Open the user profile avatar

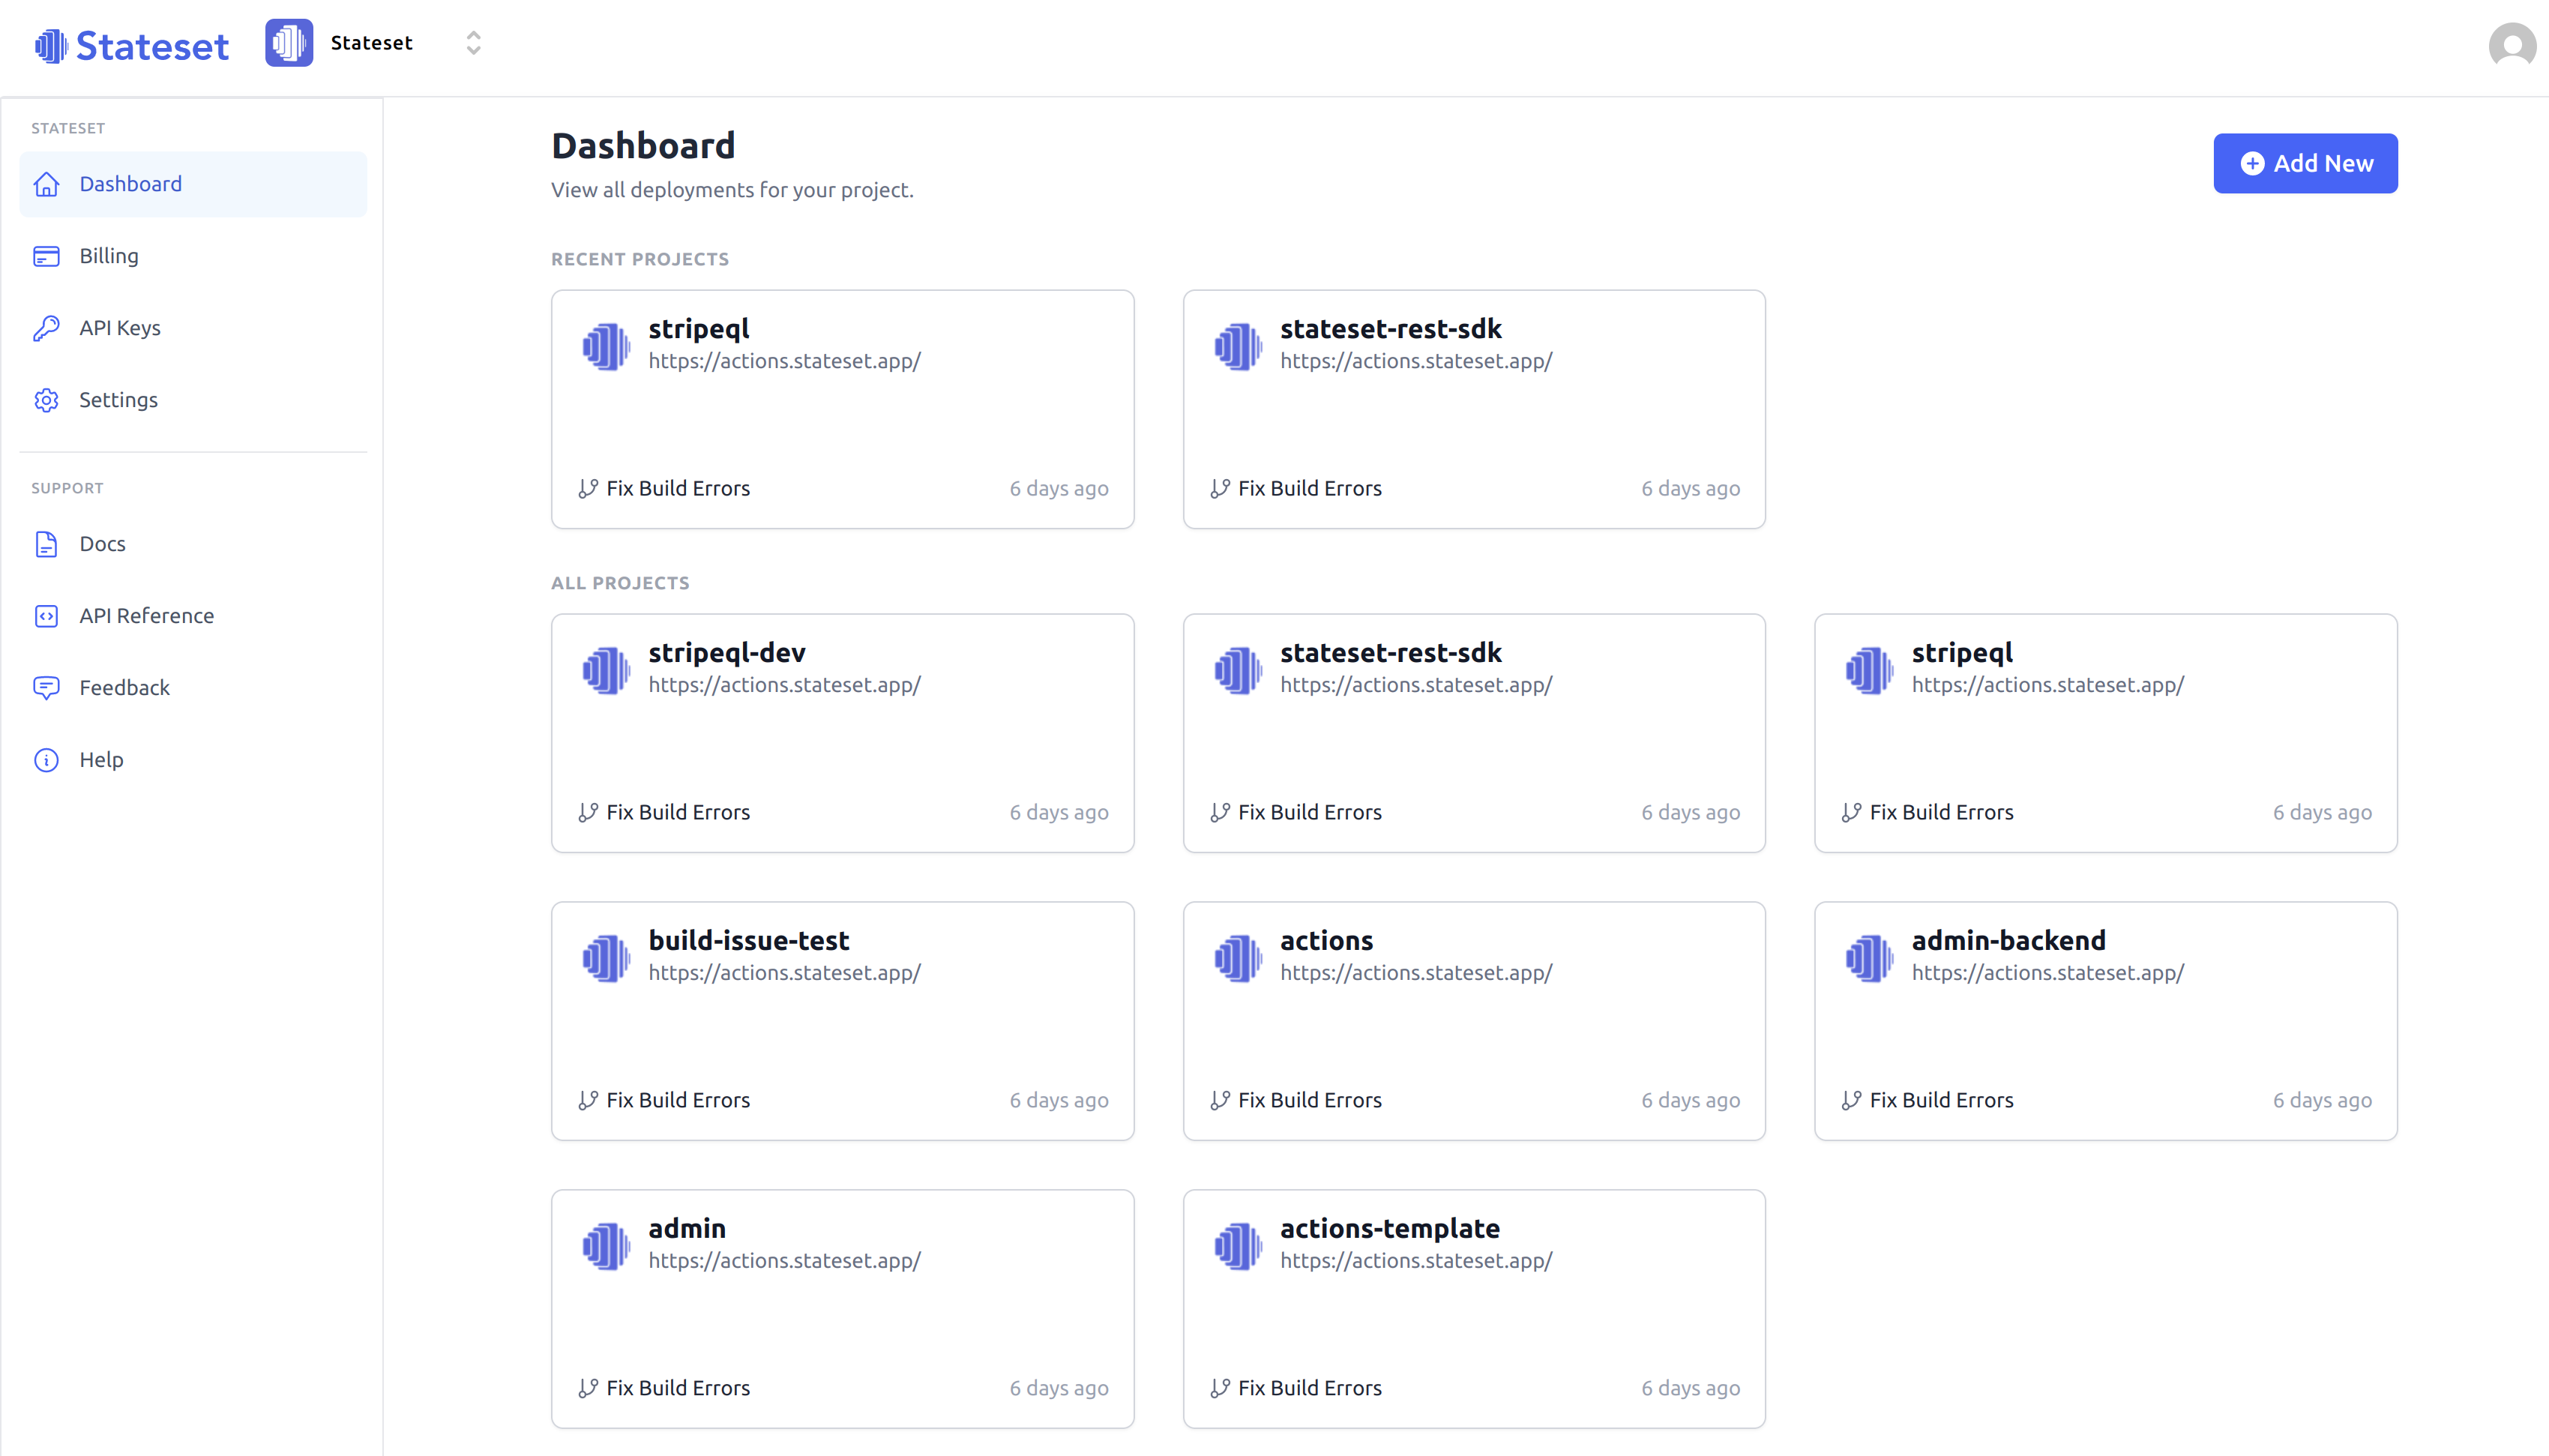2512,46
